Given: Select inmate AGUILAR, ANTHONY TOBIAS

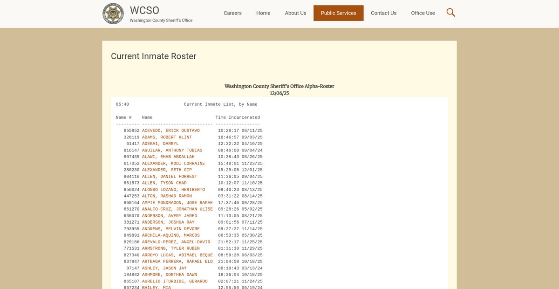Looking at the screenshot, I should coord(172,151).
